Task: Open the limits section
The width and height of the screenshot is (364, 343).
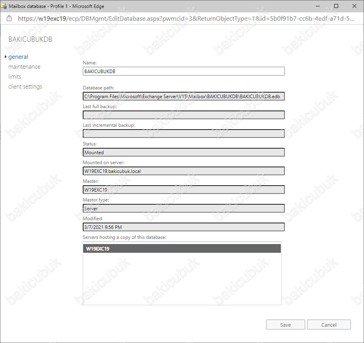Action: click(15, 77)
